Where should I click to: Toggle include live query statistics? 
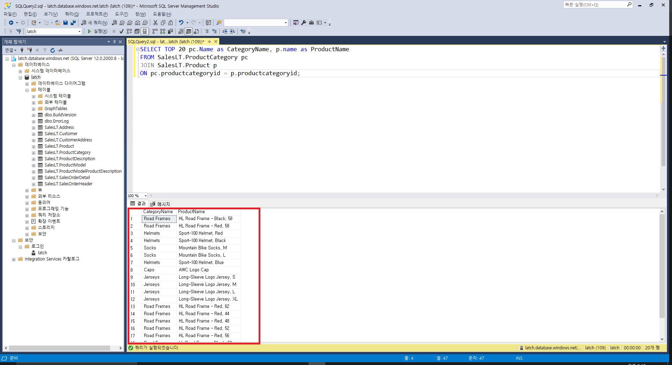tap(163, 31)
